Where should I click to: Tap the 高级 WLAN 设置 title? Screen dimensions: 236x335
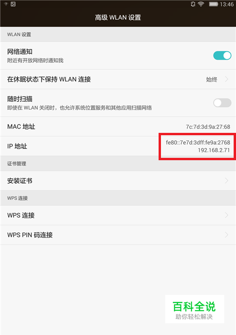118,17
